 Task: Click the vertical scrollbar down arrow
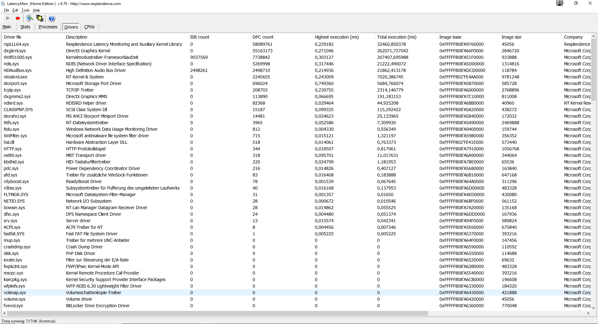tap(593, 308)
